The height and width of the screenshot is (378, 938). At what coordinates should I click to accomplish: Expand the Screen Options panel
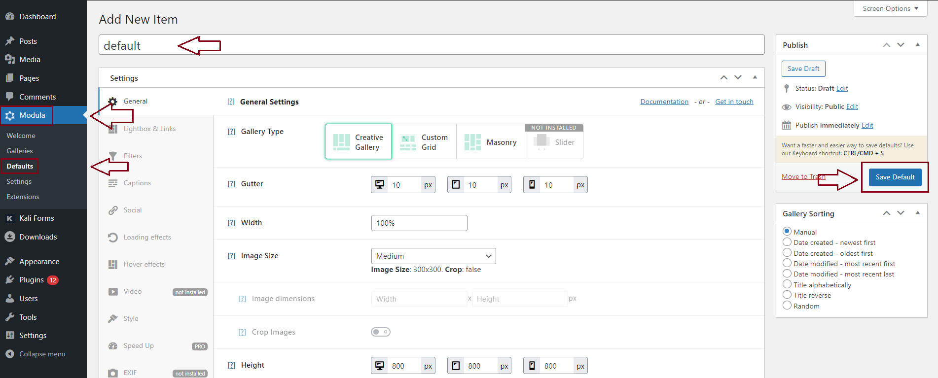tap(890, 8)
